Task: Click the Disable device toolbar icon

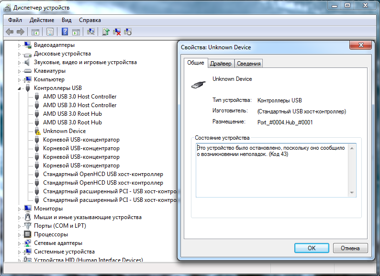Action: click(x=128, y=32)
